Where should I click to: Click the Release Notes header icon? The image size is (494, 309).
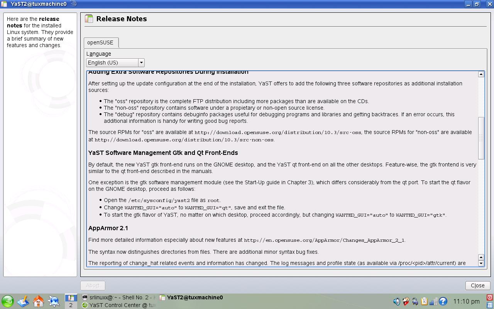pos(89,19)
